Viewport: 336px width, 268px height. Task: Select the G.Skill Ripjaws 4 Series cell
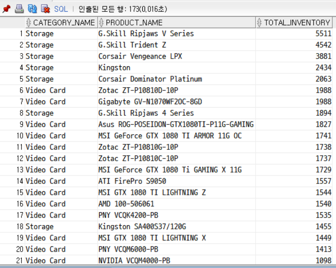(x=176, y=113)
